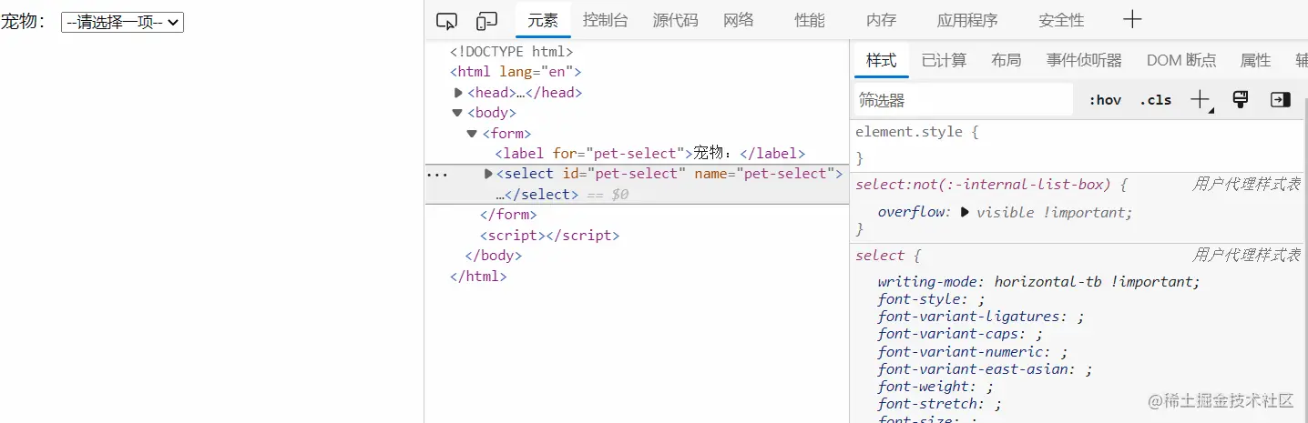
Task: Expand the head node
Action: pyautogui.click(x=458, y=93)
